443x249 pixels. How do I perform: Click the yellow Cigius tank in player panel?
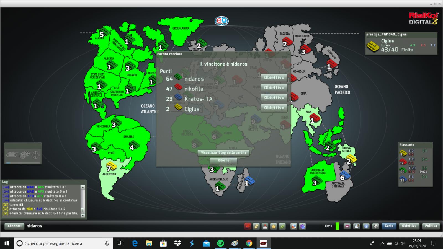373,46
